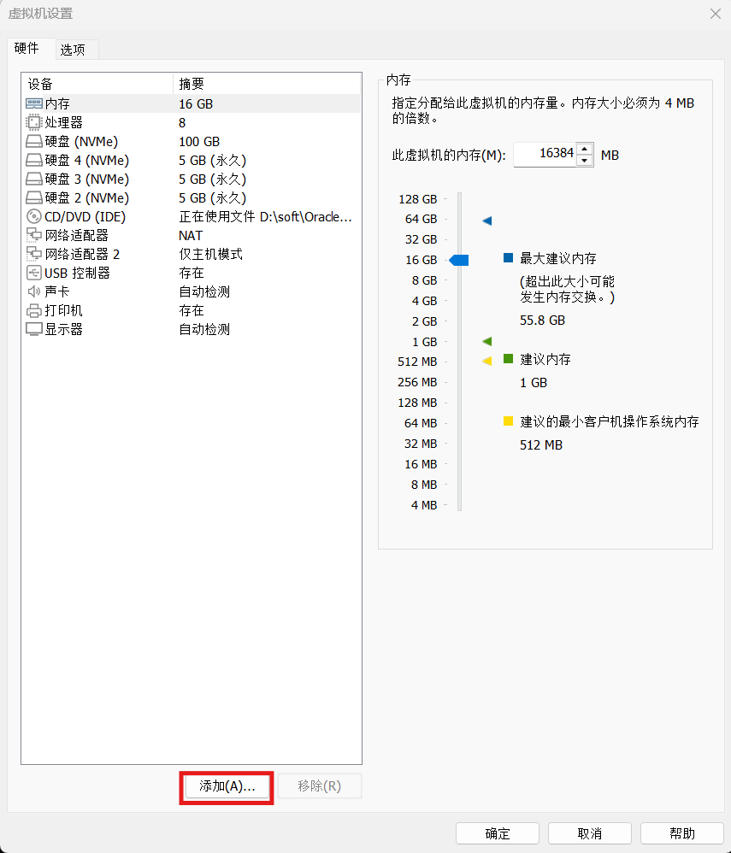Click the 确定 confirmation button
Screen dimensions: 731x853
(497, 833)
